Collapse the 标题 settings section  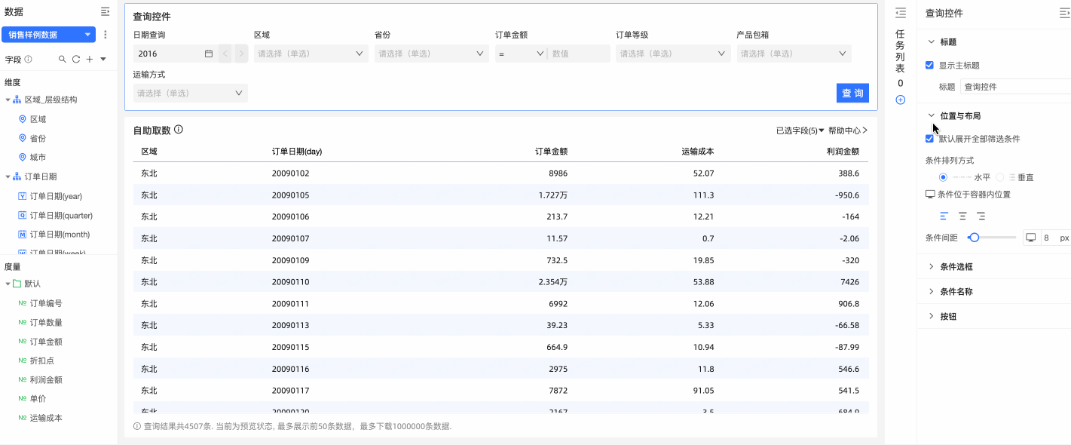(932, 42)
